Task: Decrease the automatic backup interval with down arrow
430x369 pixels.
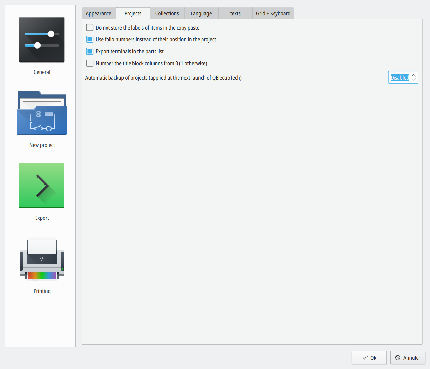Action: click(414, 80)
